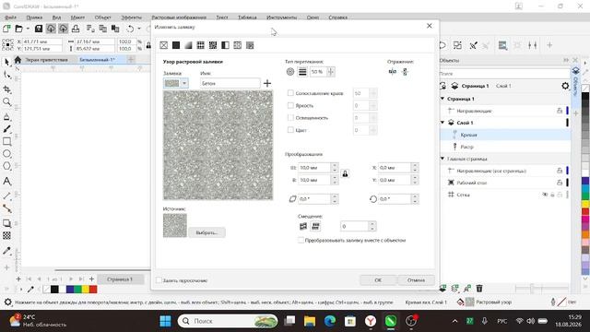Select Fountain Fill gradient icon
Screen dimensions: 590x332
(188, 45)
